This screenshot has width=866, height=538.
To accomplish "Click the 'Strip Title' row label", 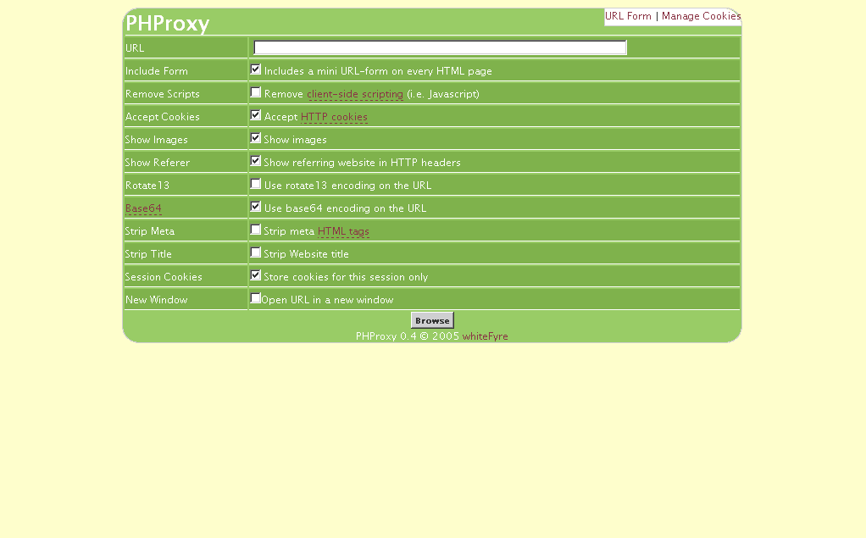I will [148, 254].
